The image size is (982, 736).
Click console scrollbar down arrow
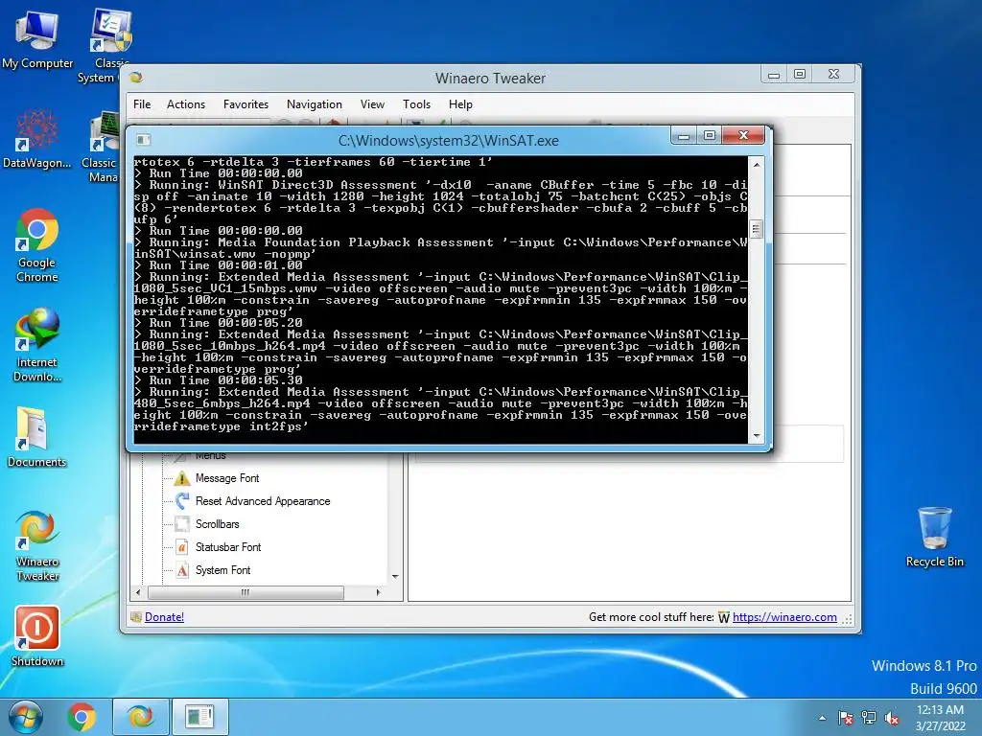(757, 436)
